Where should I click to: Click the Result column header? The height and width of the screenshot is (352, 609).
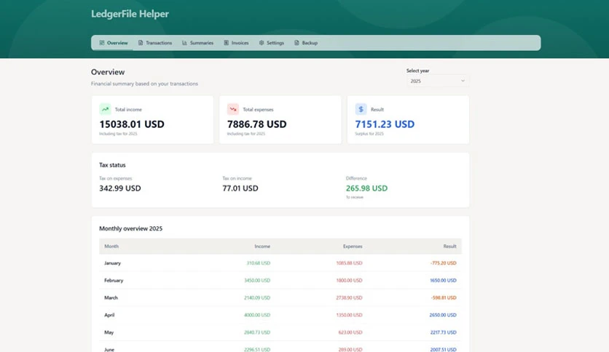449,246
